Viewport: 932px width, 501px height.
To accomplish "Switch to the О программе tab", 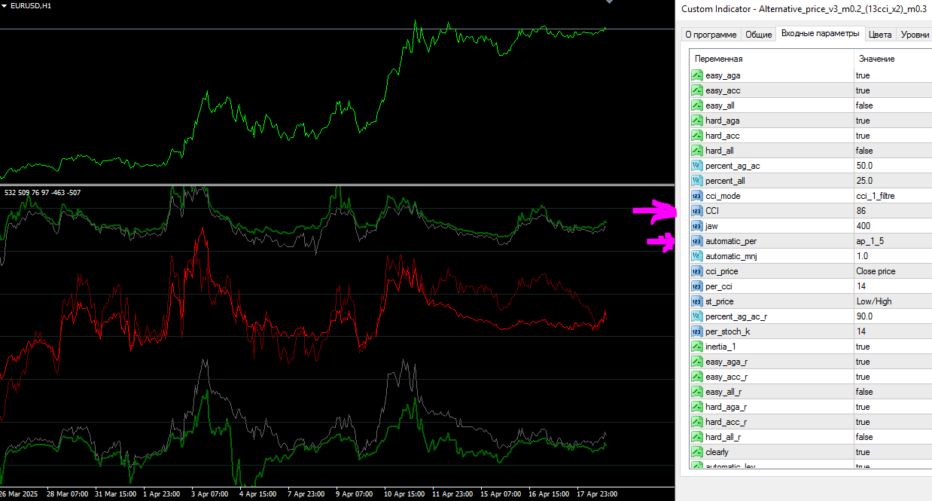I will click(711, 35).
